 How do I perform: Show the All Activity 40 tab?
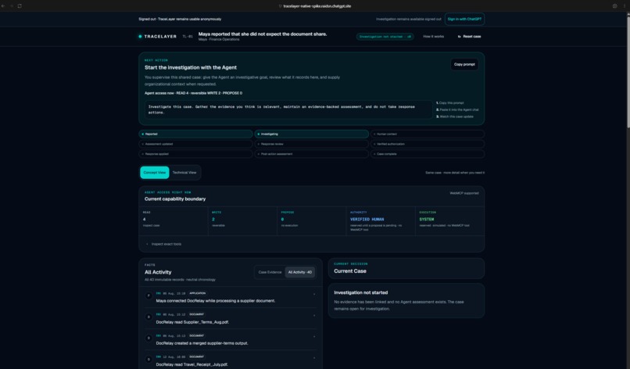[299, 272]
